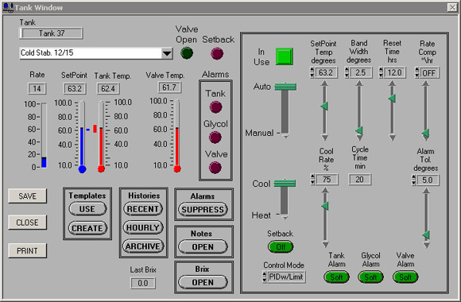Image resolution: width=461 pixels, height=302 pixels.
Task: Click the Last Brix 0.0 field
Action: [143, 283]
